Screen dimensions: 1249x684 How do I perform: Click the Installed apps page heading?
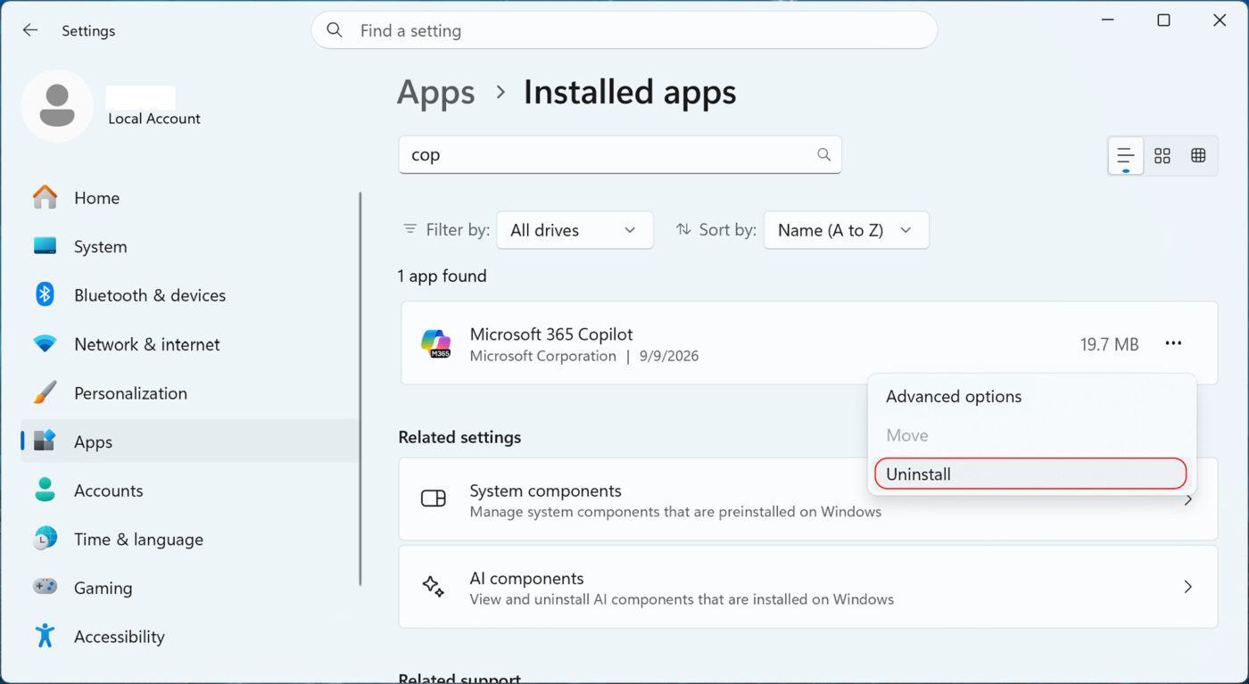(630, 92)
